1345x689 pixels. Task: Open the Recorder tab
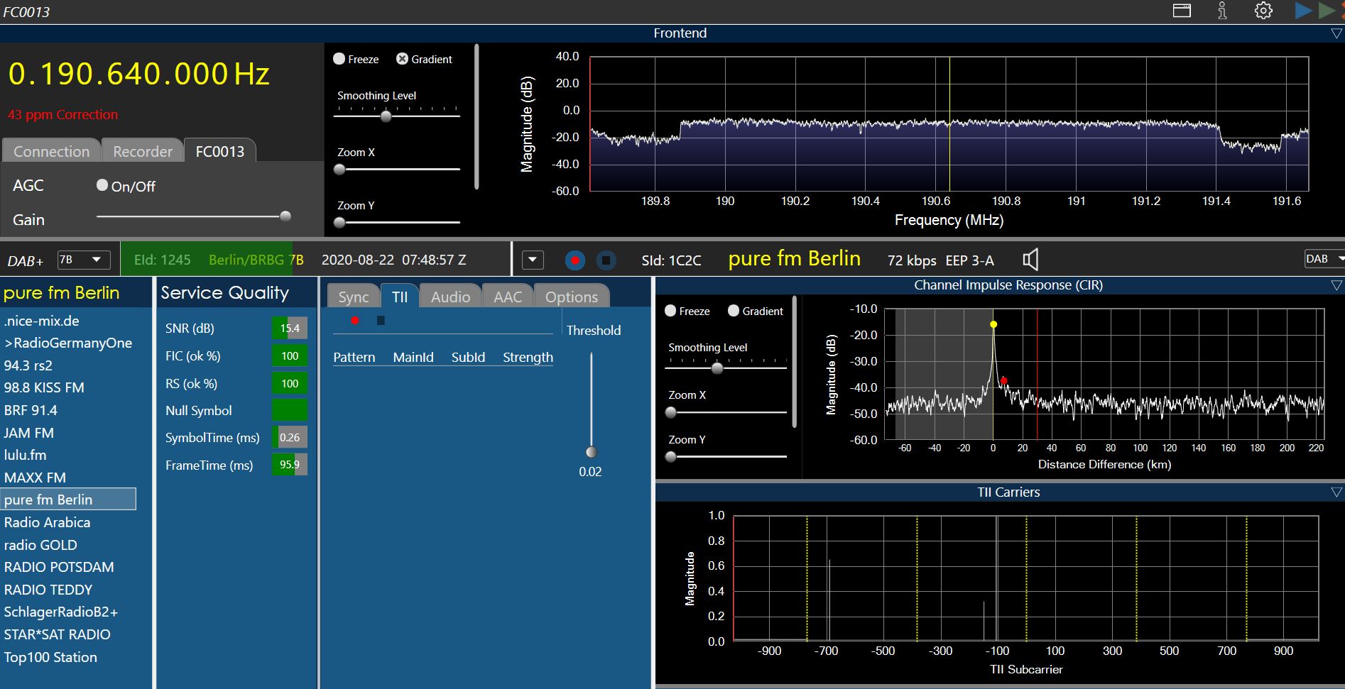coord(143,151)
